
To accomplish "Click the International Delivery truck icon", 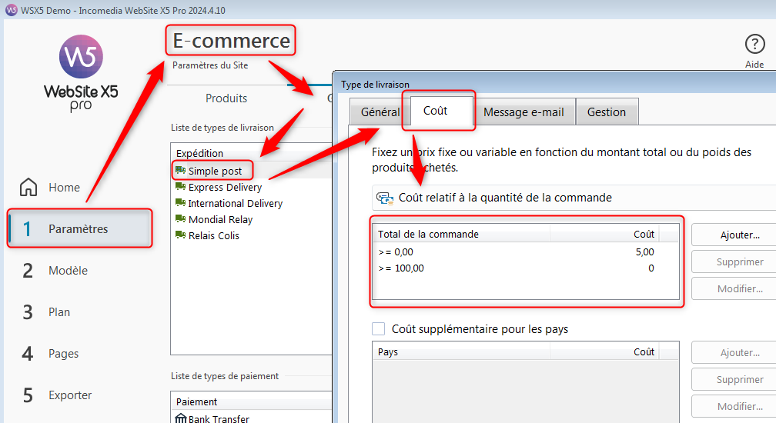I will click(x=181, y=203).
